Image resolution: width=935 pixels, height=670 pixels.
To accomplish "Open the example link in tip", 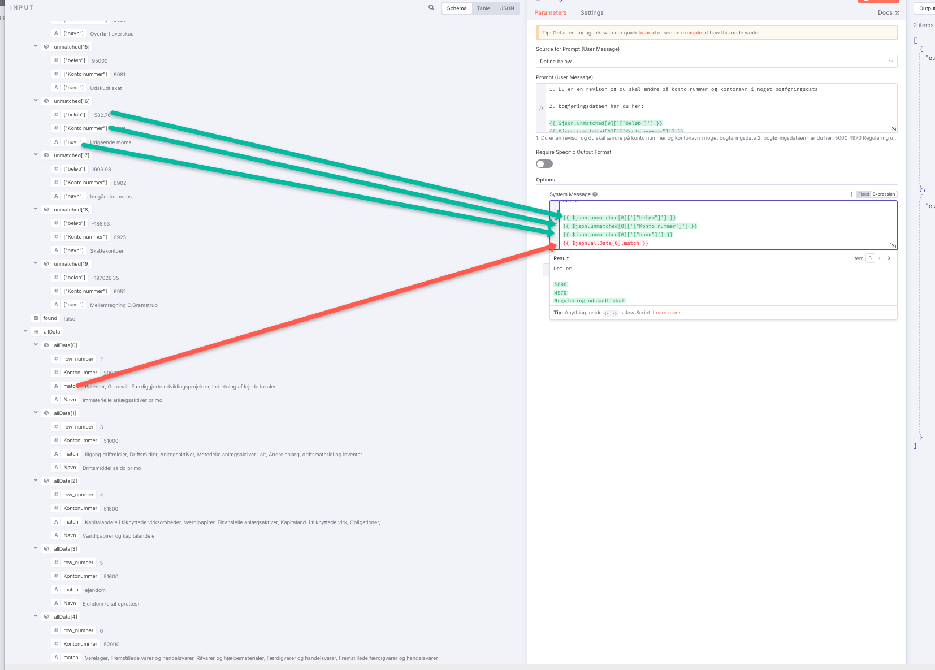I will [x=691, y=33].
